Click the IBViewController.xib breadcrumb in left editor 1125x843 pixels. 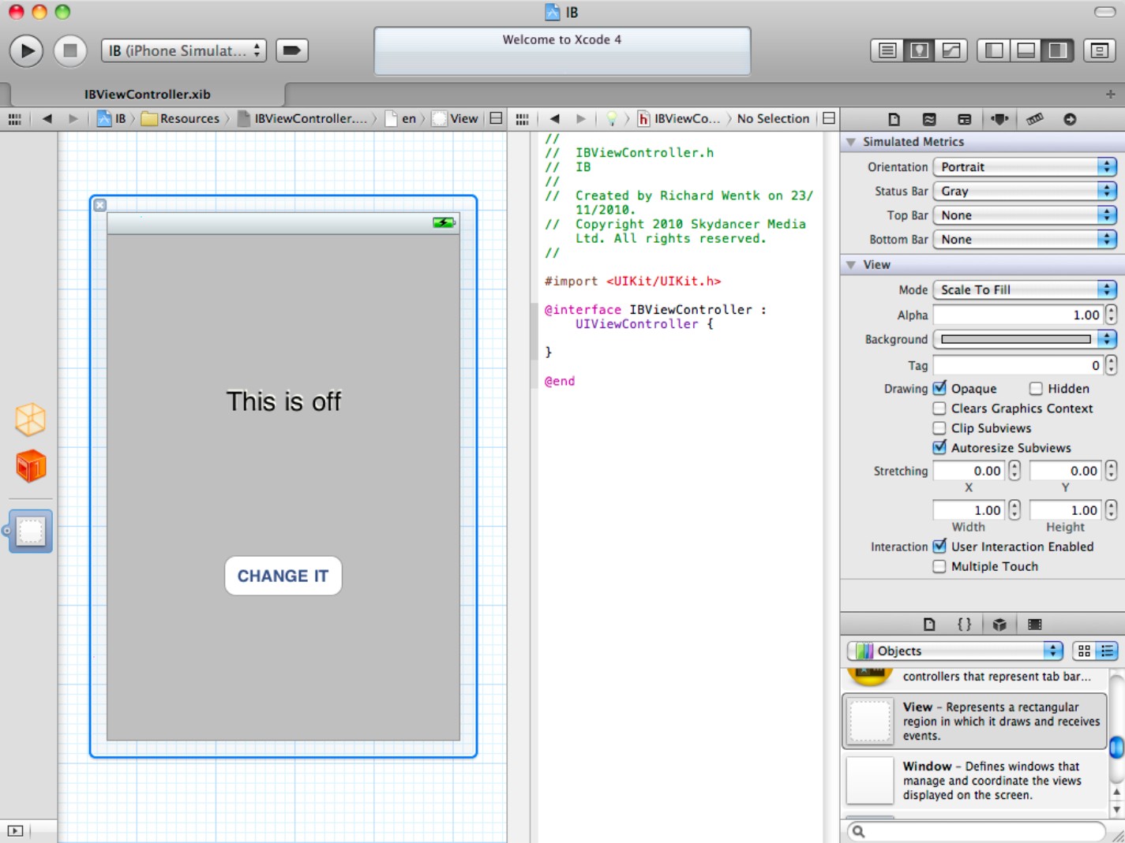click(x=302, y=118)
